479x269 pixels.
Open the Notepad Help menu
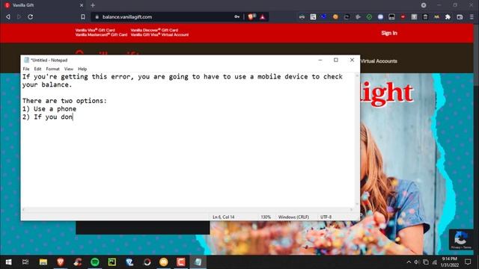pos(82,69)
